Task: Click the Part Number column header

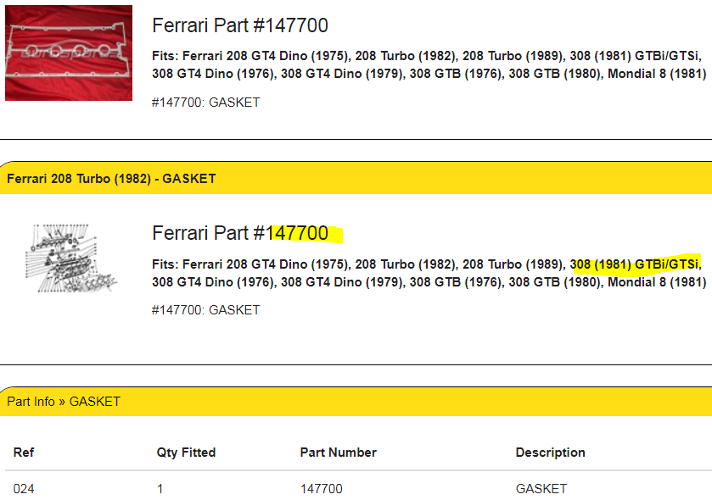Action: 339,453
